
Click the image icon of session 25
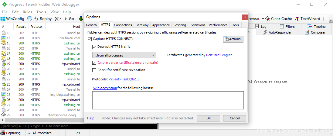[x=3, y=95]
